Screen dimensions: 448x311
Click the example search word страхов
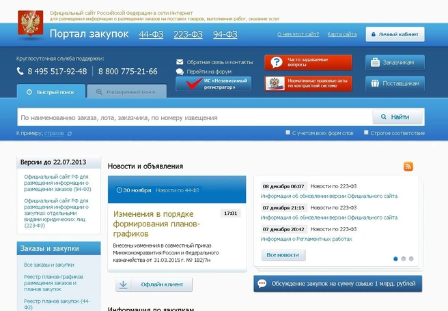(x=54, y=133)
